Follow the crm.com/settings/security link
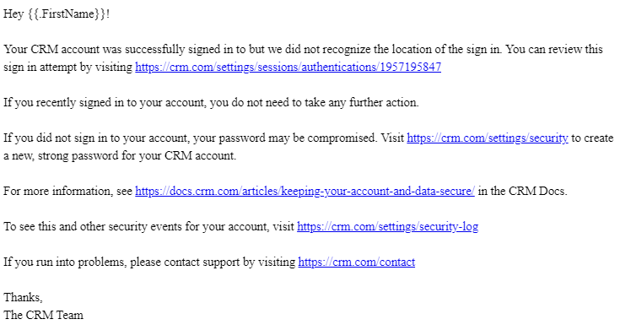The width and height of the screenshot is (620, 330). click(488, 138)
